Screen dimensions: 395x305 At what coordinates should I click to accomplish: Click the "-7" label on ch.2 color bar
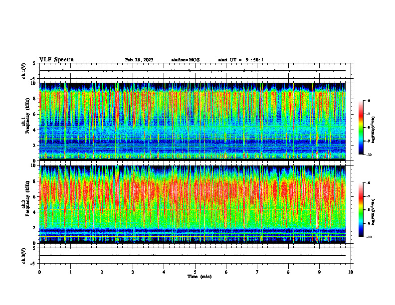click(x=368, y=196)
